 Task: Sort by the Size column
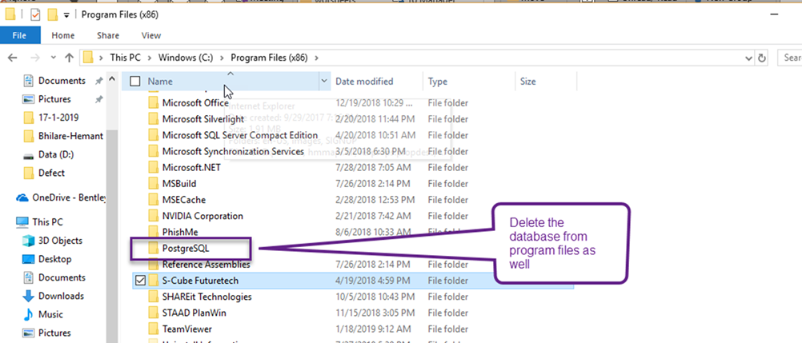(527, 82)
